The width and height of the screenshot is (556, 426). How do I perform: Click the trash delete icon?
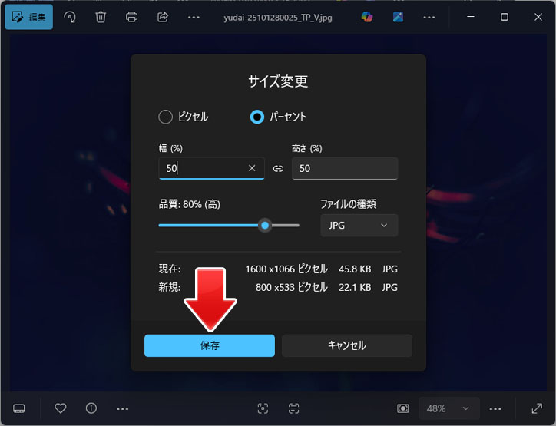tap(101, 17)
